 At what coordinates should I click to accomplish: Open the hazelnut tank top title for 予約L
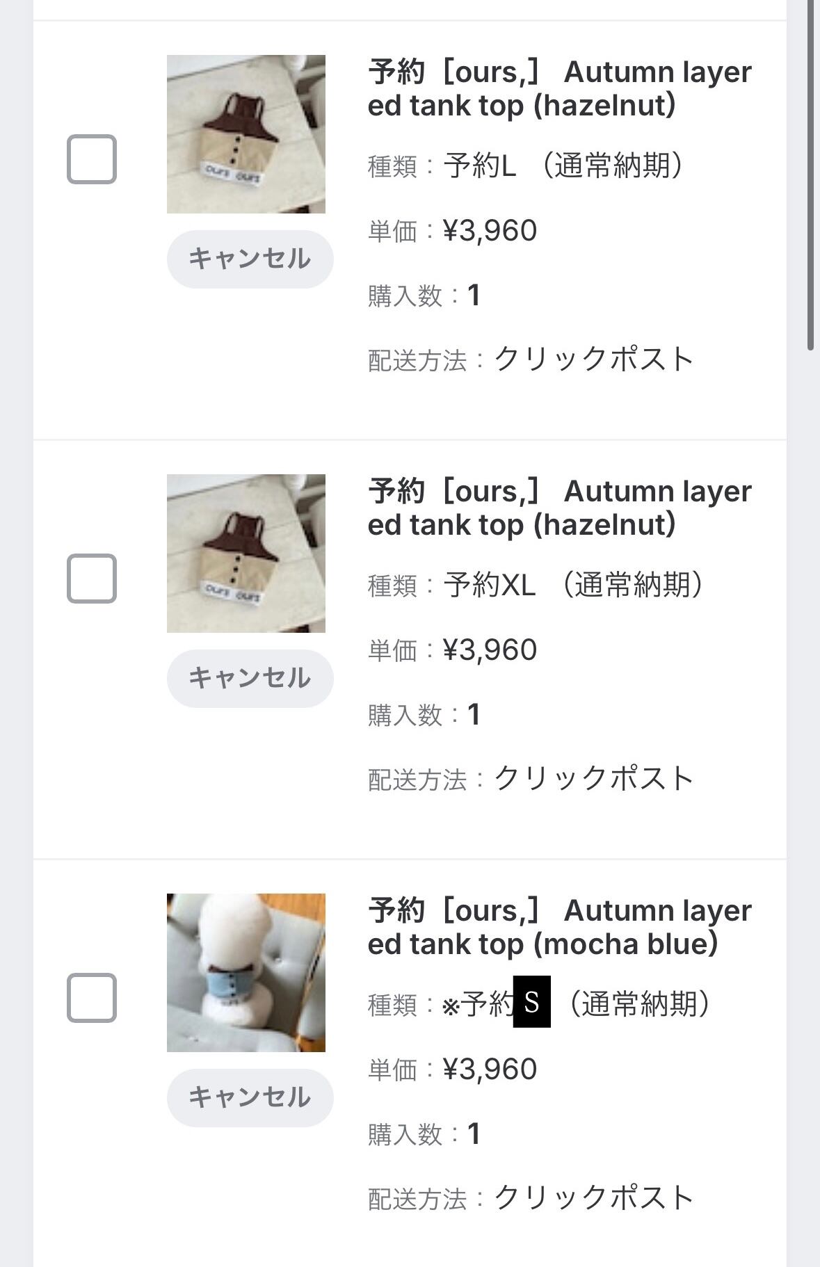pos(559,89)
